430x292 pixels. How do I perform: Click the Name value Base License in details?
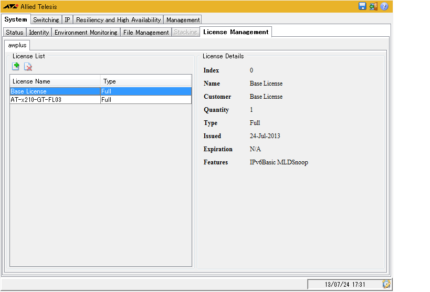pyautogui.click(x=266, y=84)
